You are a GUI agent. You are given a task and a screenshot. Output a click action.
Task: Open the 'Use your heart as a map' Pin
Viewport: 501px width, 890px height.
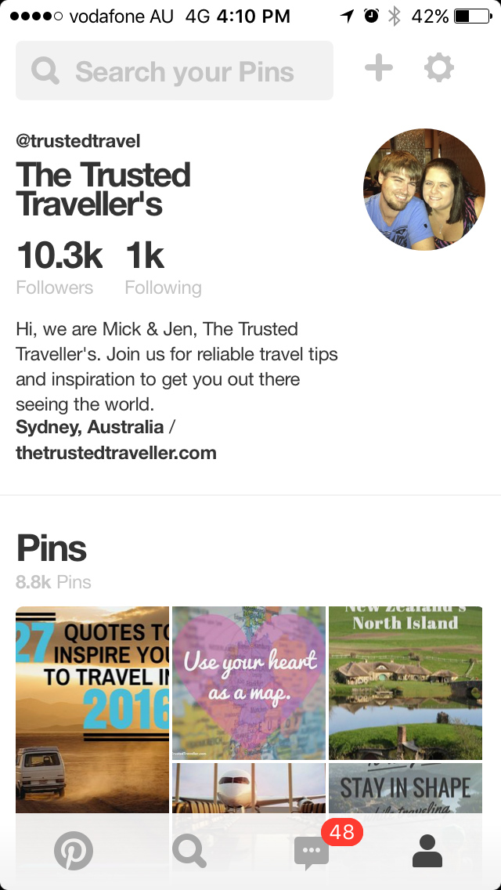(x=248, y=682)
